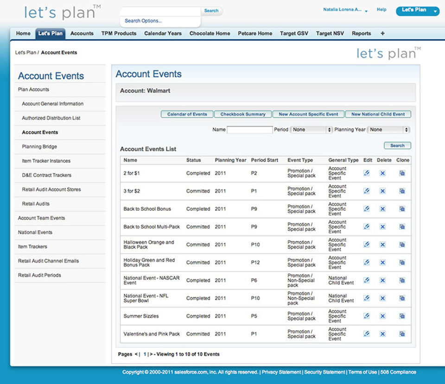Edit the Holiday Green and Red Bonus Pack
Image resolution: width=445 pixels, height=384 pixels.
[366, 262]
